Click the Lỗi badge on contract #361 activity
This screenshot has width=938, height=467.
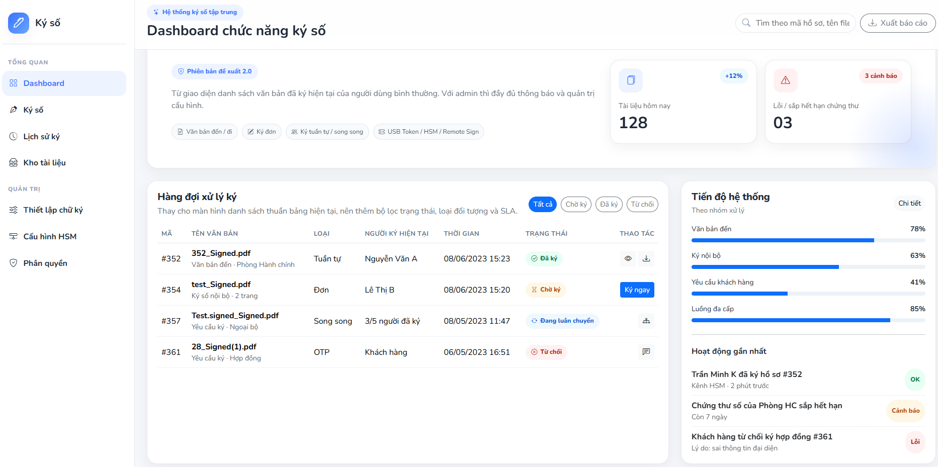(915, 442)
